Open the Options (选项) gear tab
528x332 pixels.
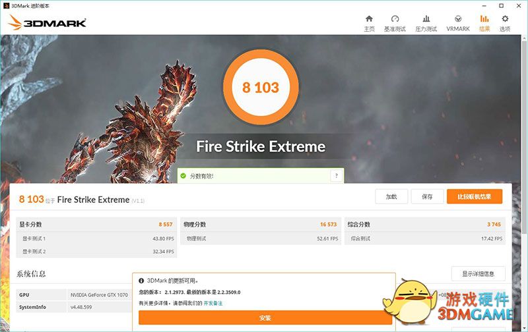pos(505,24)
